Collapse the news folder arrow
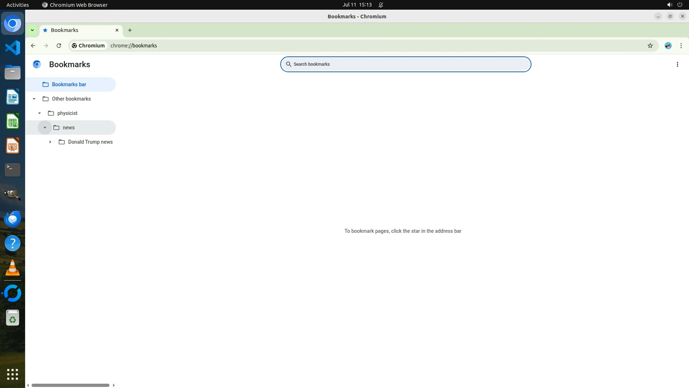 pyautogui.click(x=45, y=128)
